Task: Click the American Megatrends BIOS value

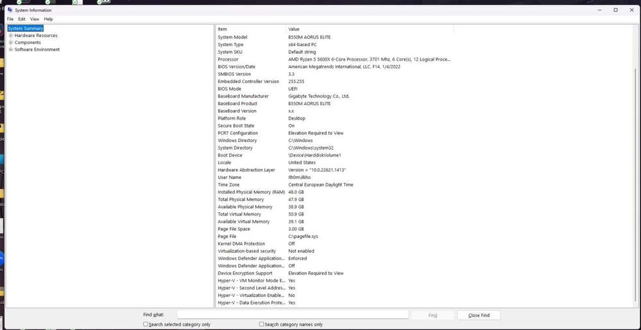Action: pyautogui.click(x=344, y=67)
